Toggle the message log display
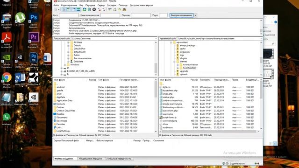The width and height of the screenshot is (299, 168). (64, 9)
